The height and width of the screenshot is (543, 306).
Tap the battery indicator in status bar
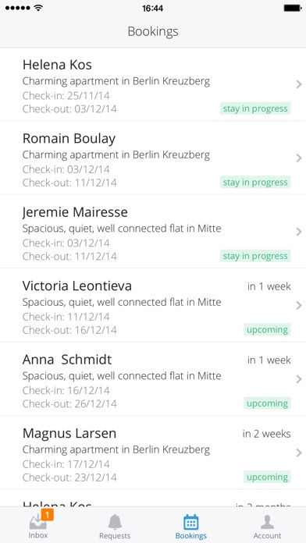point(292,8)
